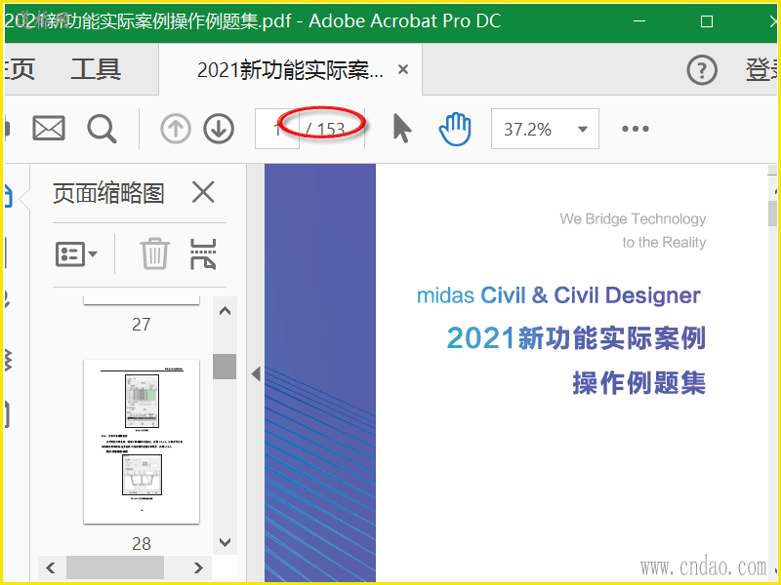Close the page thumbnails panel (页面缩略图)
Screen dimensions: 781x585
click(x=203, y=192)
